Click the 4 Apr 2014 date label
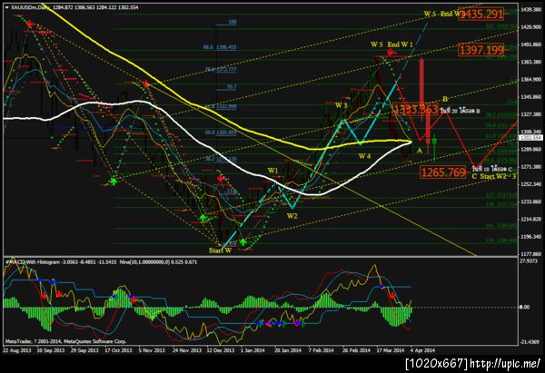The height and width of the screenshot is (373, 545). 422,350
